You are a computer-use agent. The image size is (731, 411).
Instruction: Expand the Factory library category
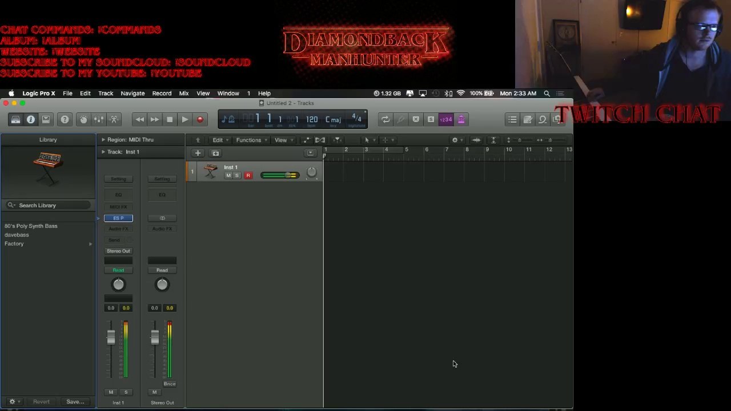[90, 244]
